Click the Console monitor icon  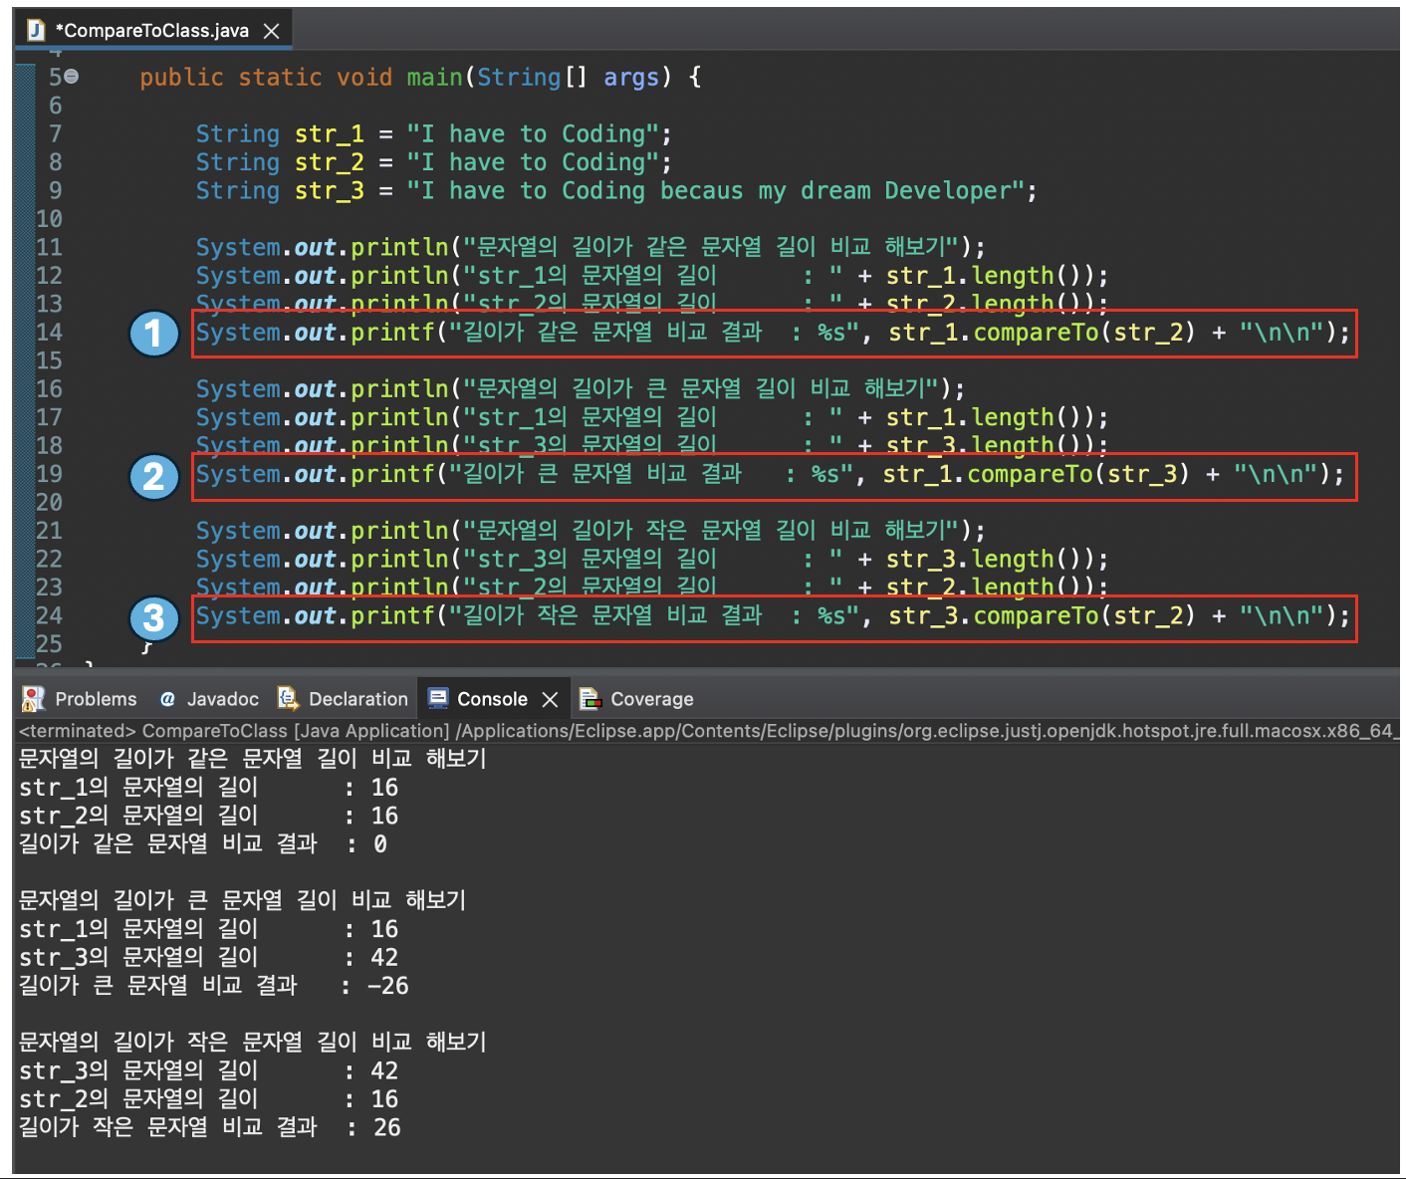[437, 699]
